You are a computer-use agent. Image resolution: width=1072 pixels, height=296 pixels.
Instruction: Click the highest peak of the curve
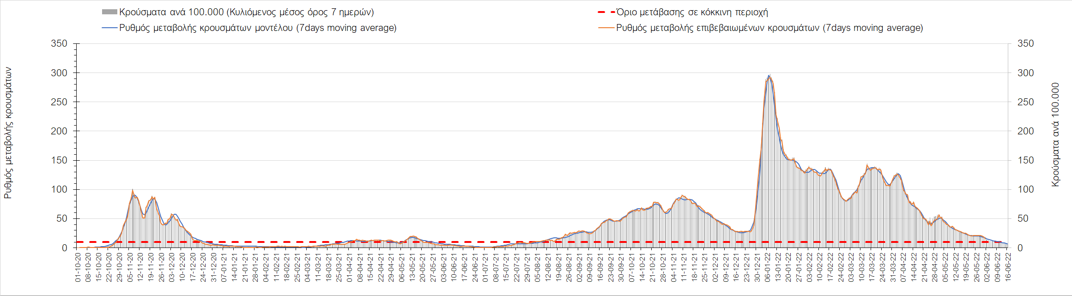click(x=769, y=76)
